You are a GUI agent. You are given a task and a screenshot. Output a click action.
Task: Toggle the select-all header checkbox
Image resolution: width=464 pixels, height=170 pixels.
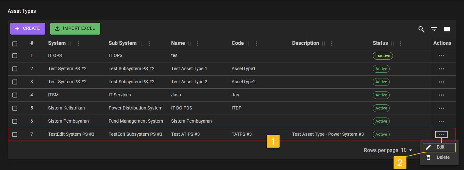[x=15, y=44]
